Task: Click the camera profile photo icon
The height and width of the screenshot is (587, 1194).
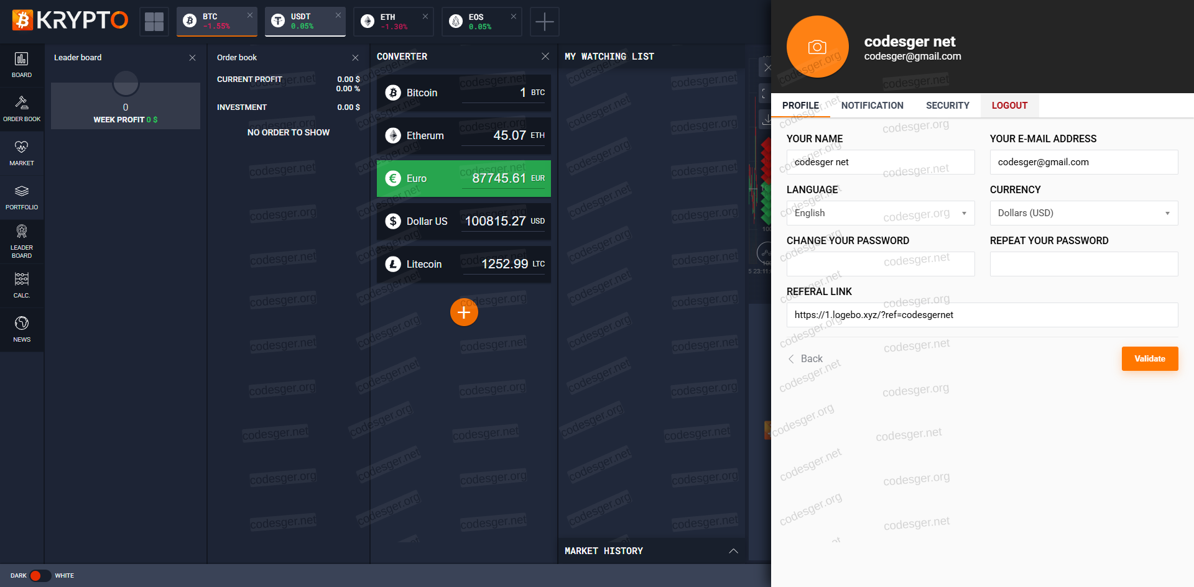Action: click(817, 47)
